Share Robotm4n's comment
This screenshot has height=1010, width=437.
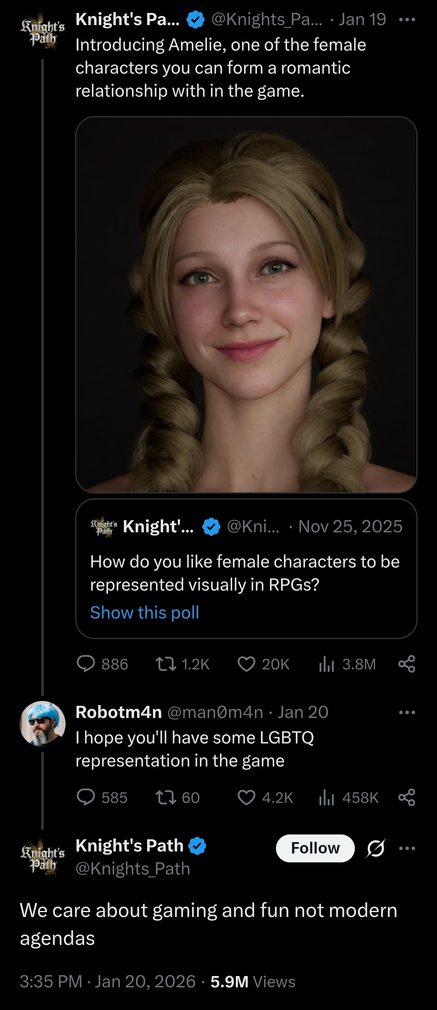[x=407, y=797]
